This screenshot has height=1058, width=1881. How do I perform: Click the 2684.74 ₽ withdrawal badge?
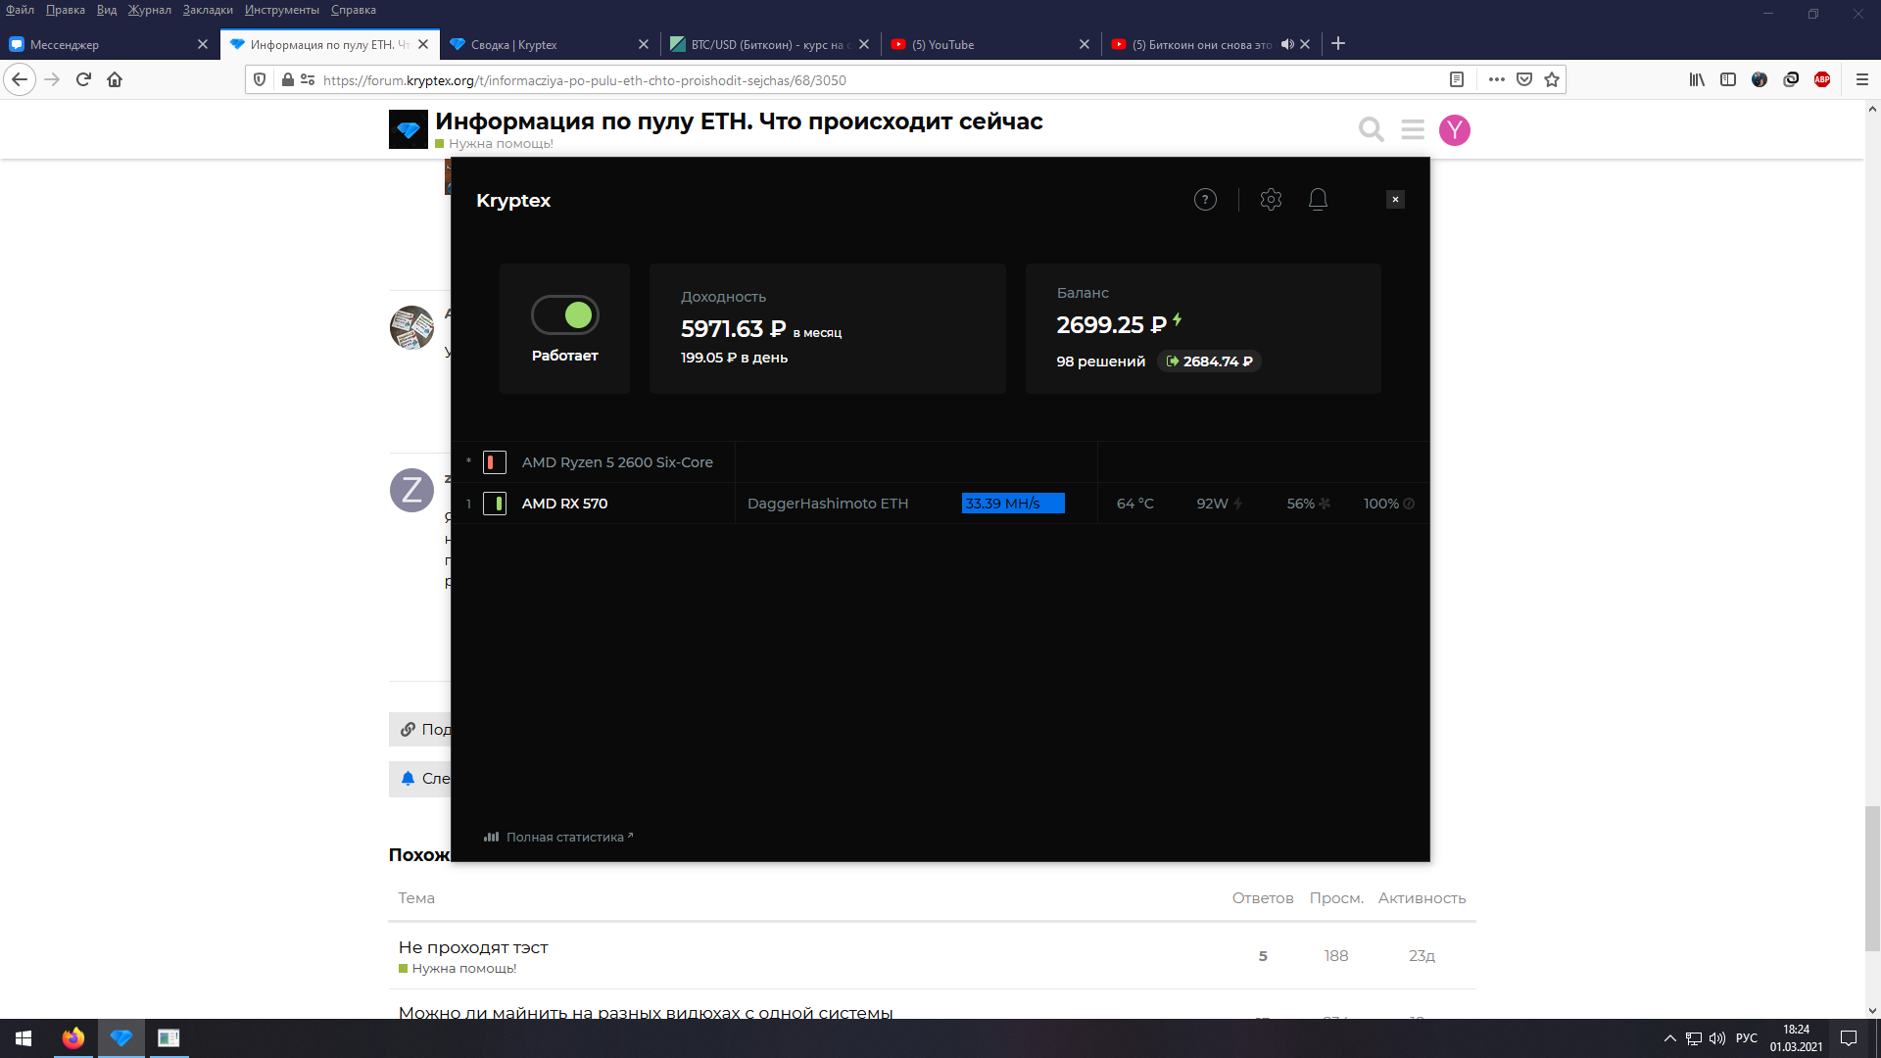click(x=1209, y=361)
